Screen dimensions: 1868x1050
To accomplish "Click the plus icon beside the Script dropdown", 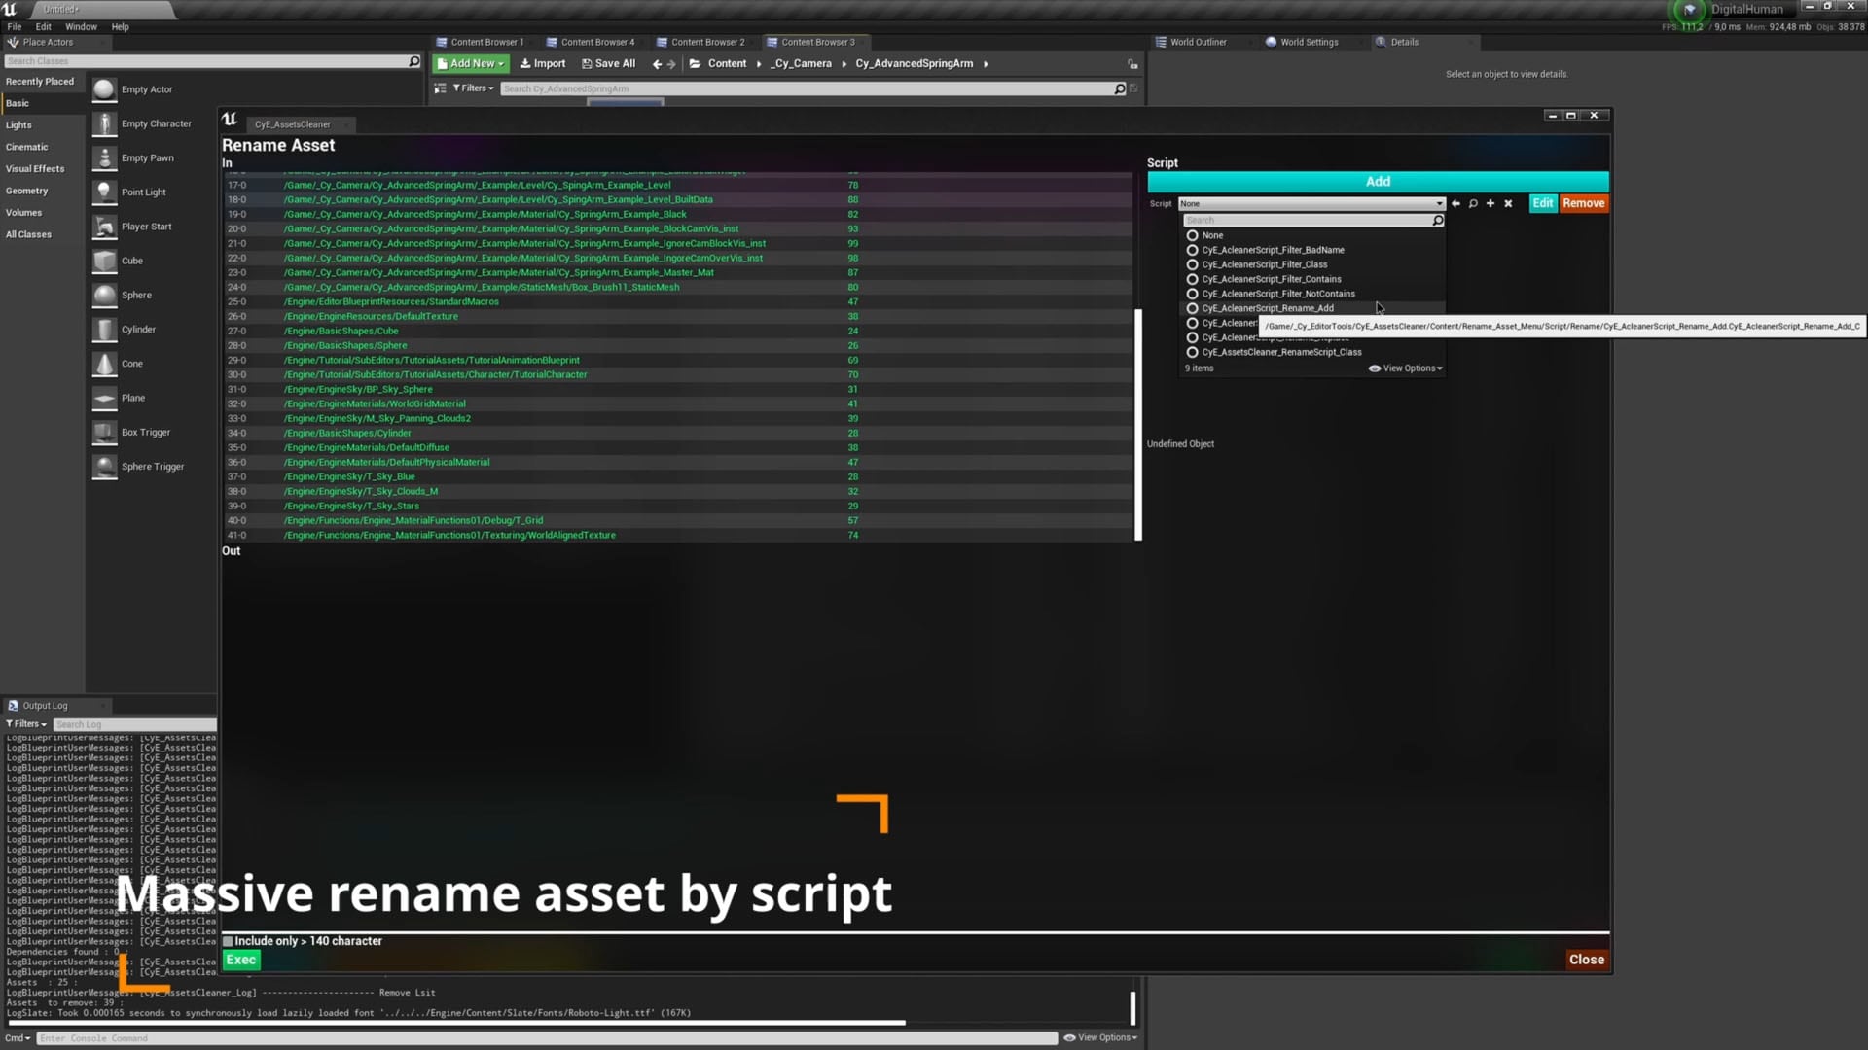I will pos(1491,203).
